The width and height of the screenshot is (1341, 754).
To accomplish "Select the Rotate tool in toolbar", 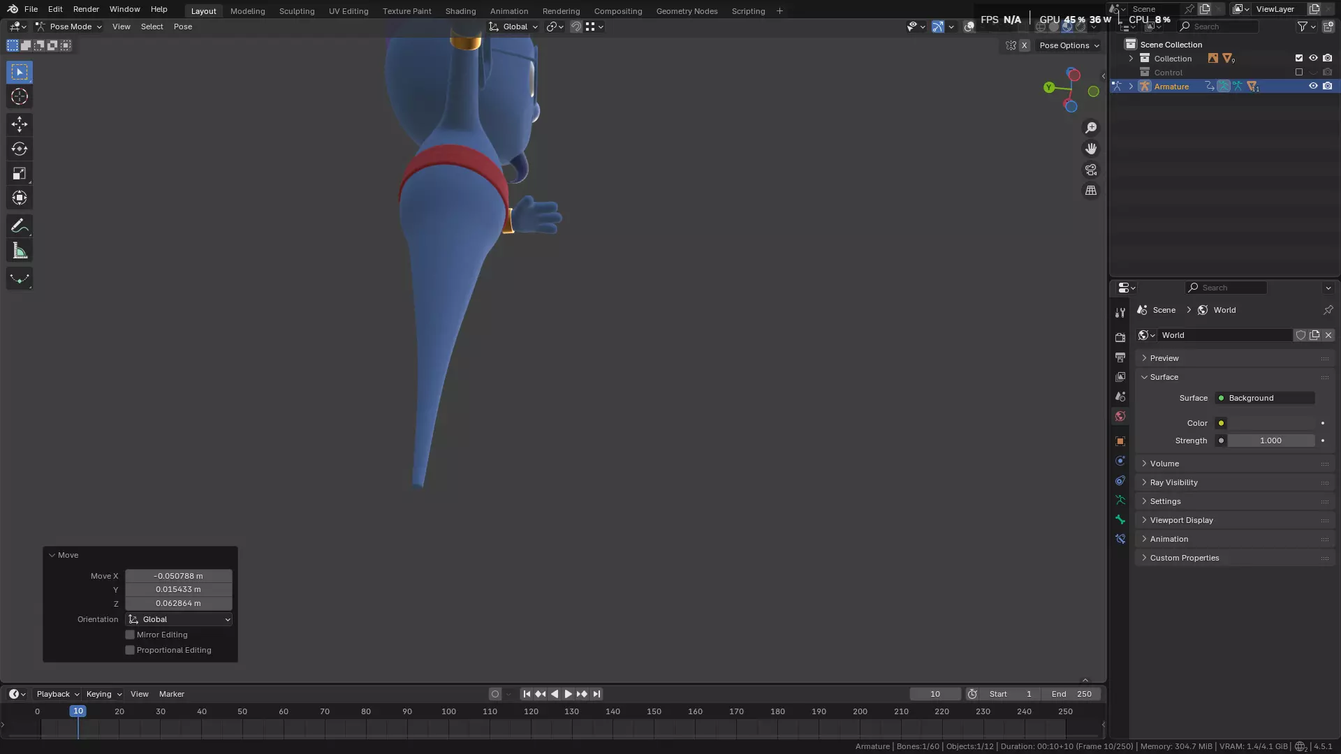I will point(20,149).
